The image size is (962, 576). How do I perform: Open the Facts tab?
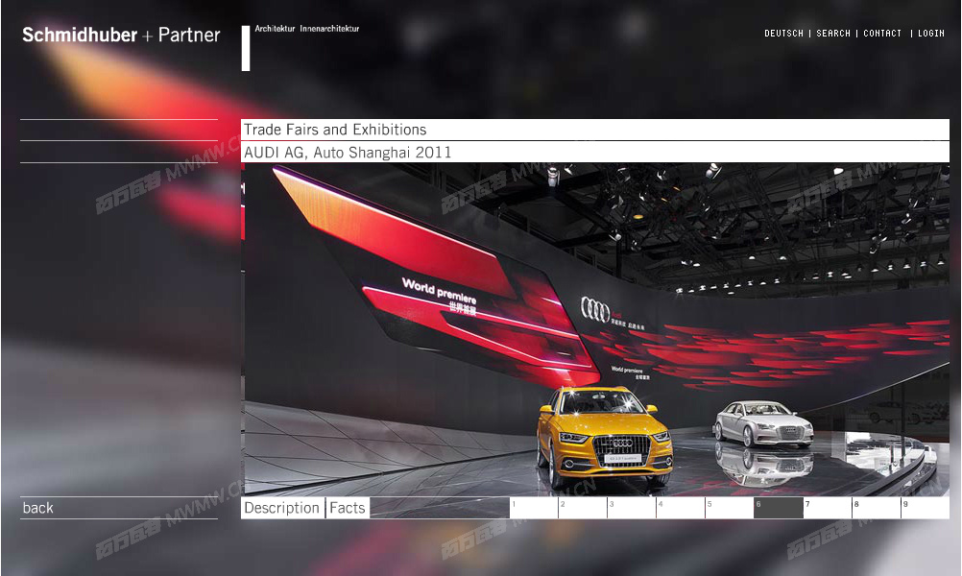(x=348, y=508)
